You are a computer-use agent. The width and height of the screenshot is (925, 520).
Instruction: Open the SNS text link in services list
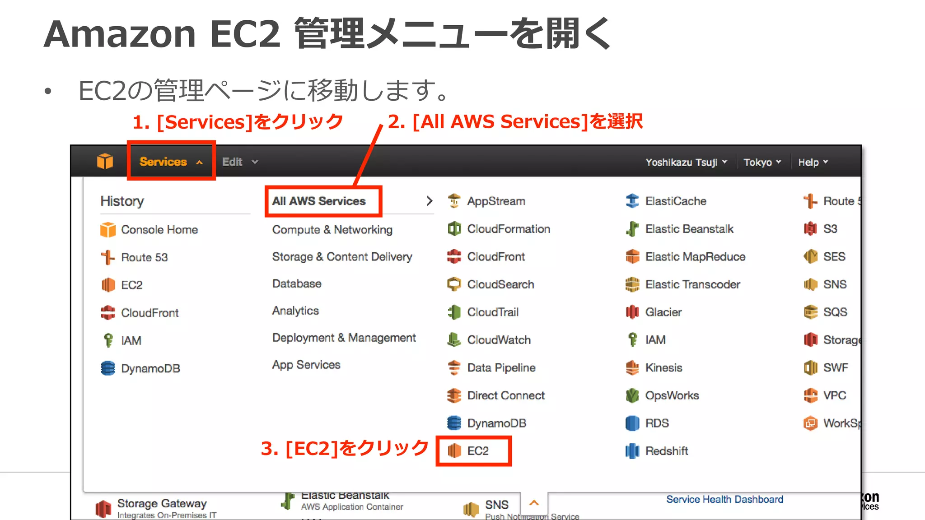[835, 284]
